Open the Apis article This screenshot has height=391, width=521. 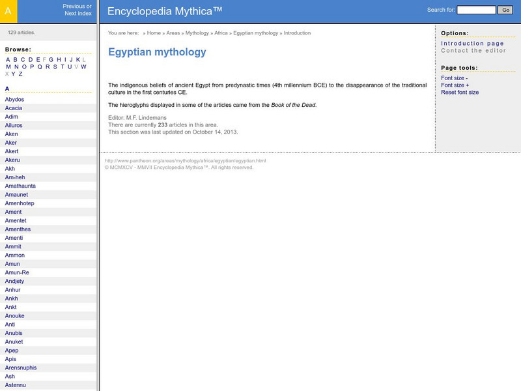pyautogui.click(x=10, y=359)
